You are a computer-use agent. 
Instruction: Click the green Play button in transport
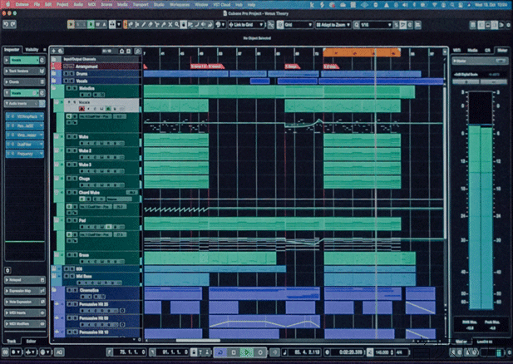click(x=247, y=352)
